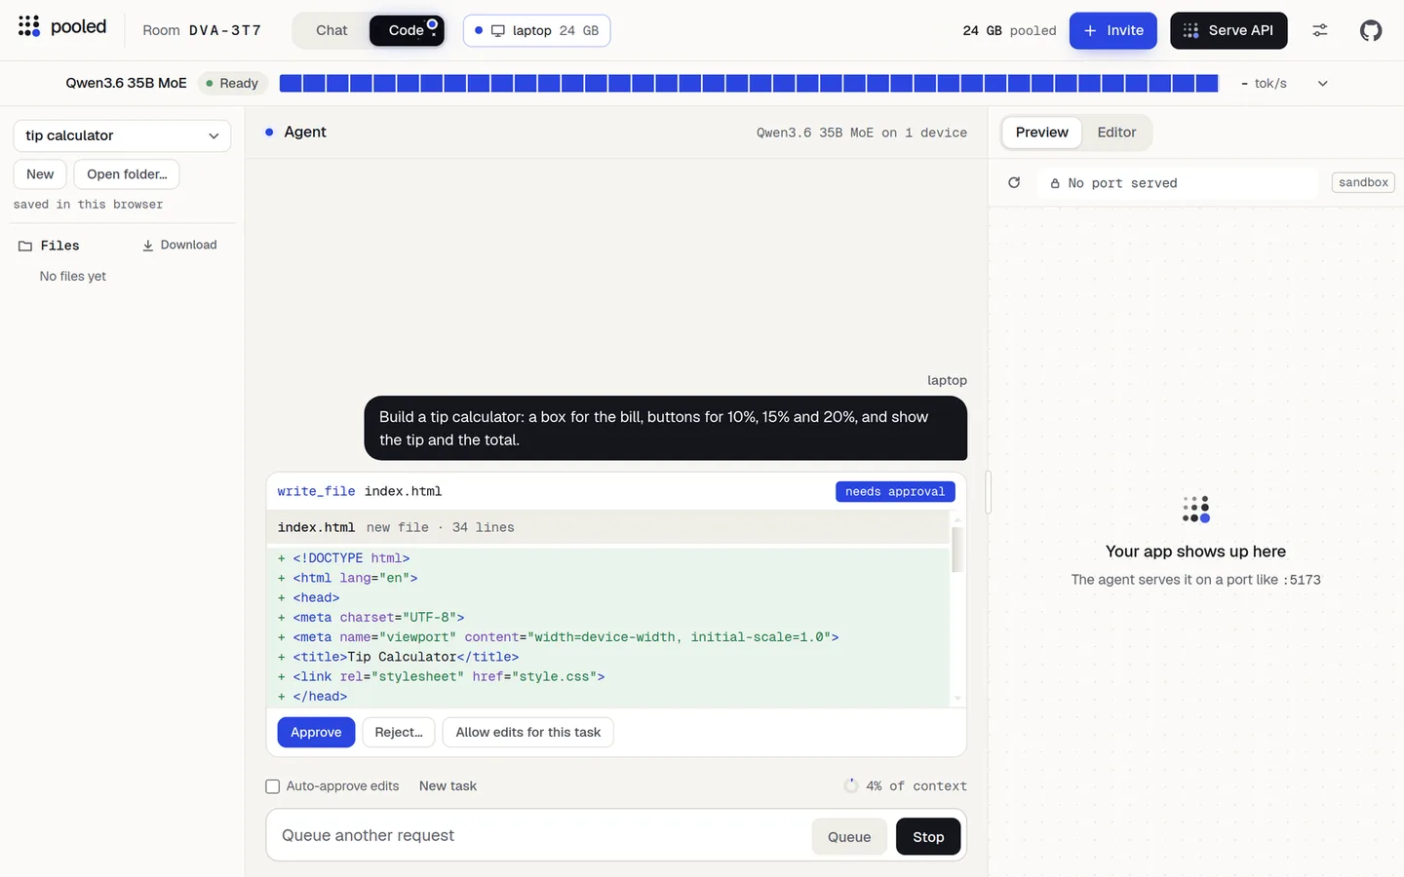Image resolution: width=1404 pixels, height=877 pixels.
Task: Click Allow edits for this task
Action: coord(528,732)
